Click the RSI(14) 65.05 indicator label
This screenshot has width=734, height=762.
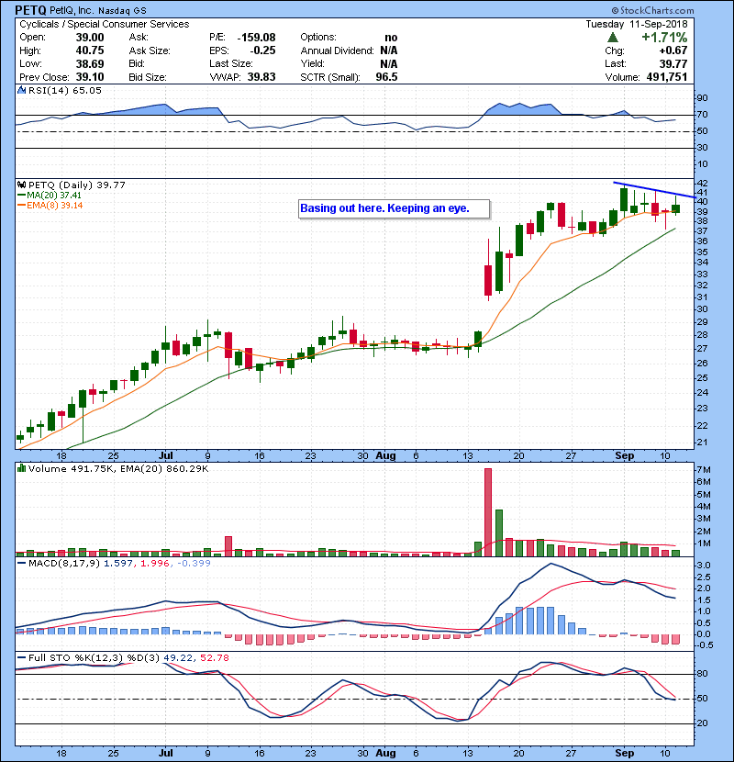point(65,90)
